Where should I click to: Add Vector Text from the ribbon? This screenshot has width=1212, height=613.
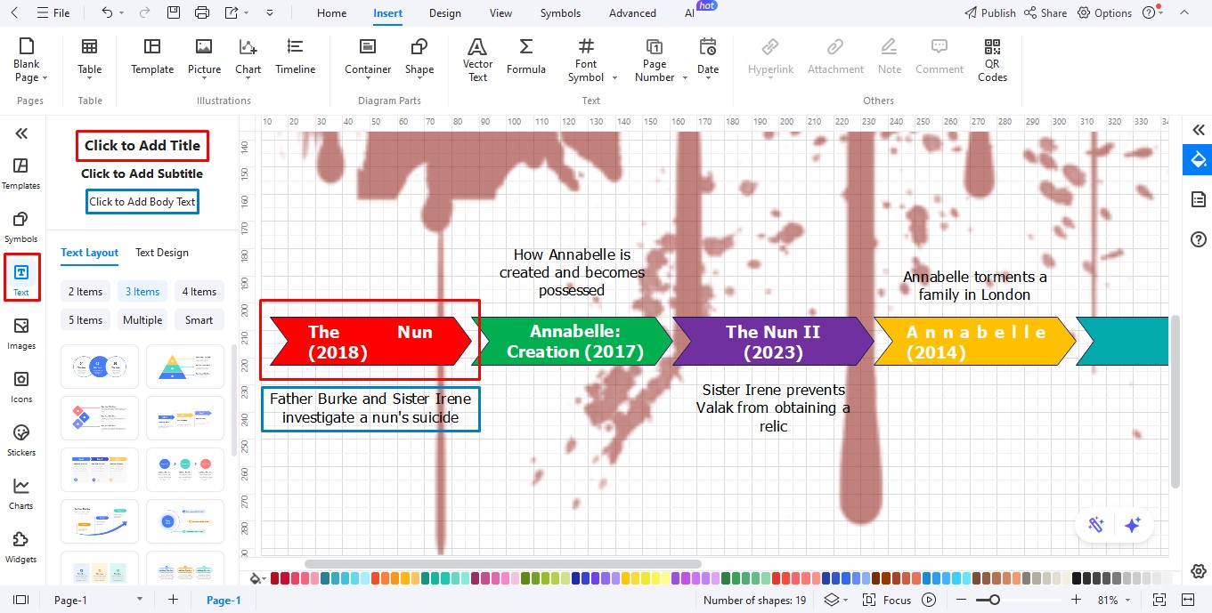click(477, 60)
